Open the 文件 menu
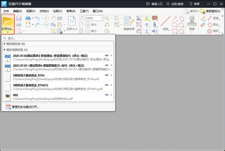The image size is (225, 151). (x=6, y=11)
